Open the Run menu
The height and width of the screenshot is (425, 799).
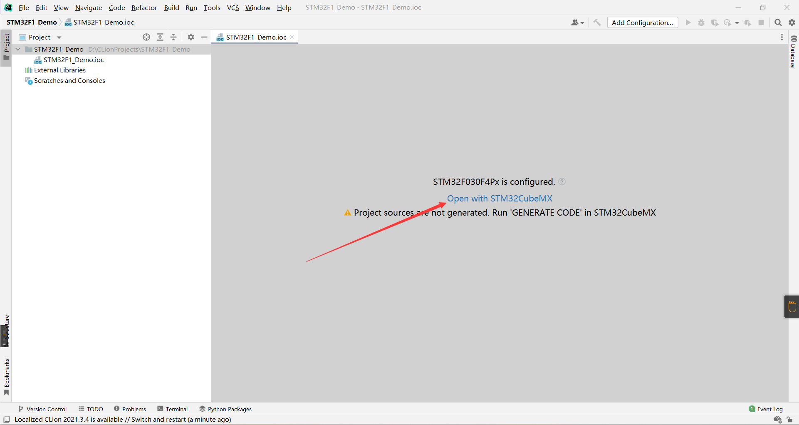click(191, 7)
